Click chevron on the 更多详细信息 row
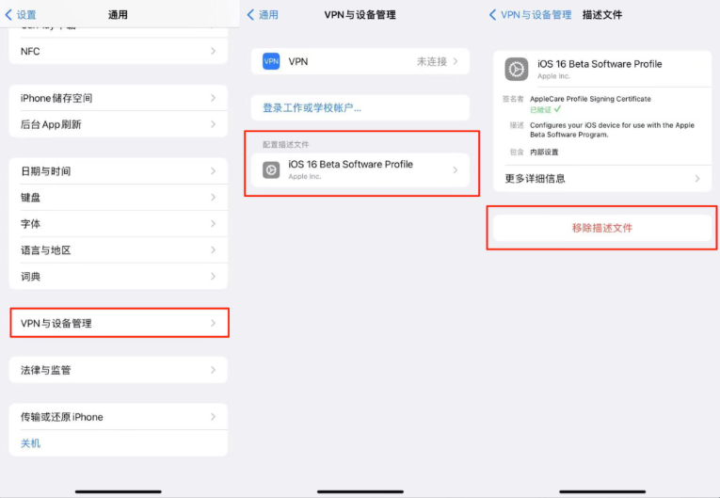 (x=697, y=178)
